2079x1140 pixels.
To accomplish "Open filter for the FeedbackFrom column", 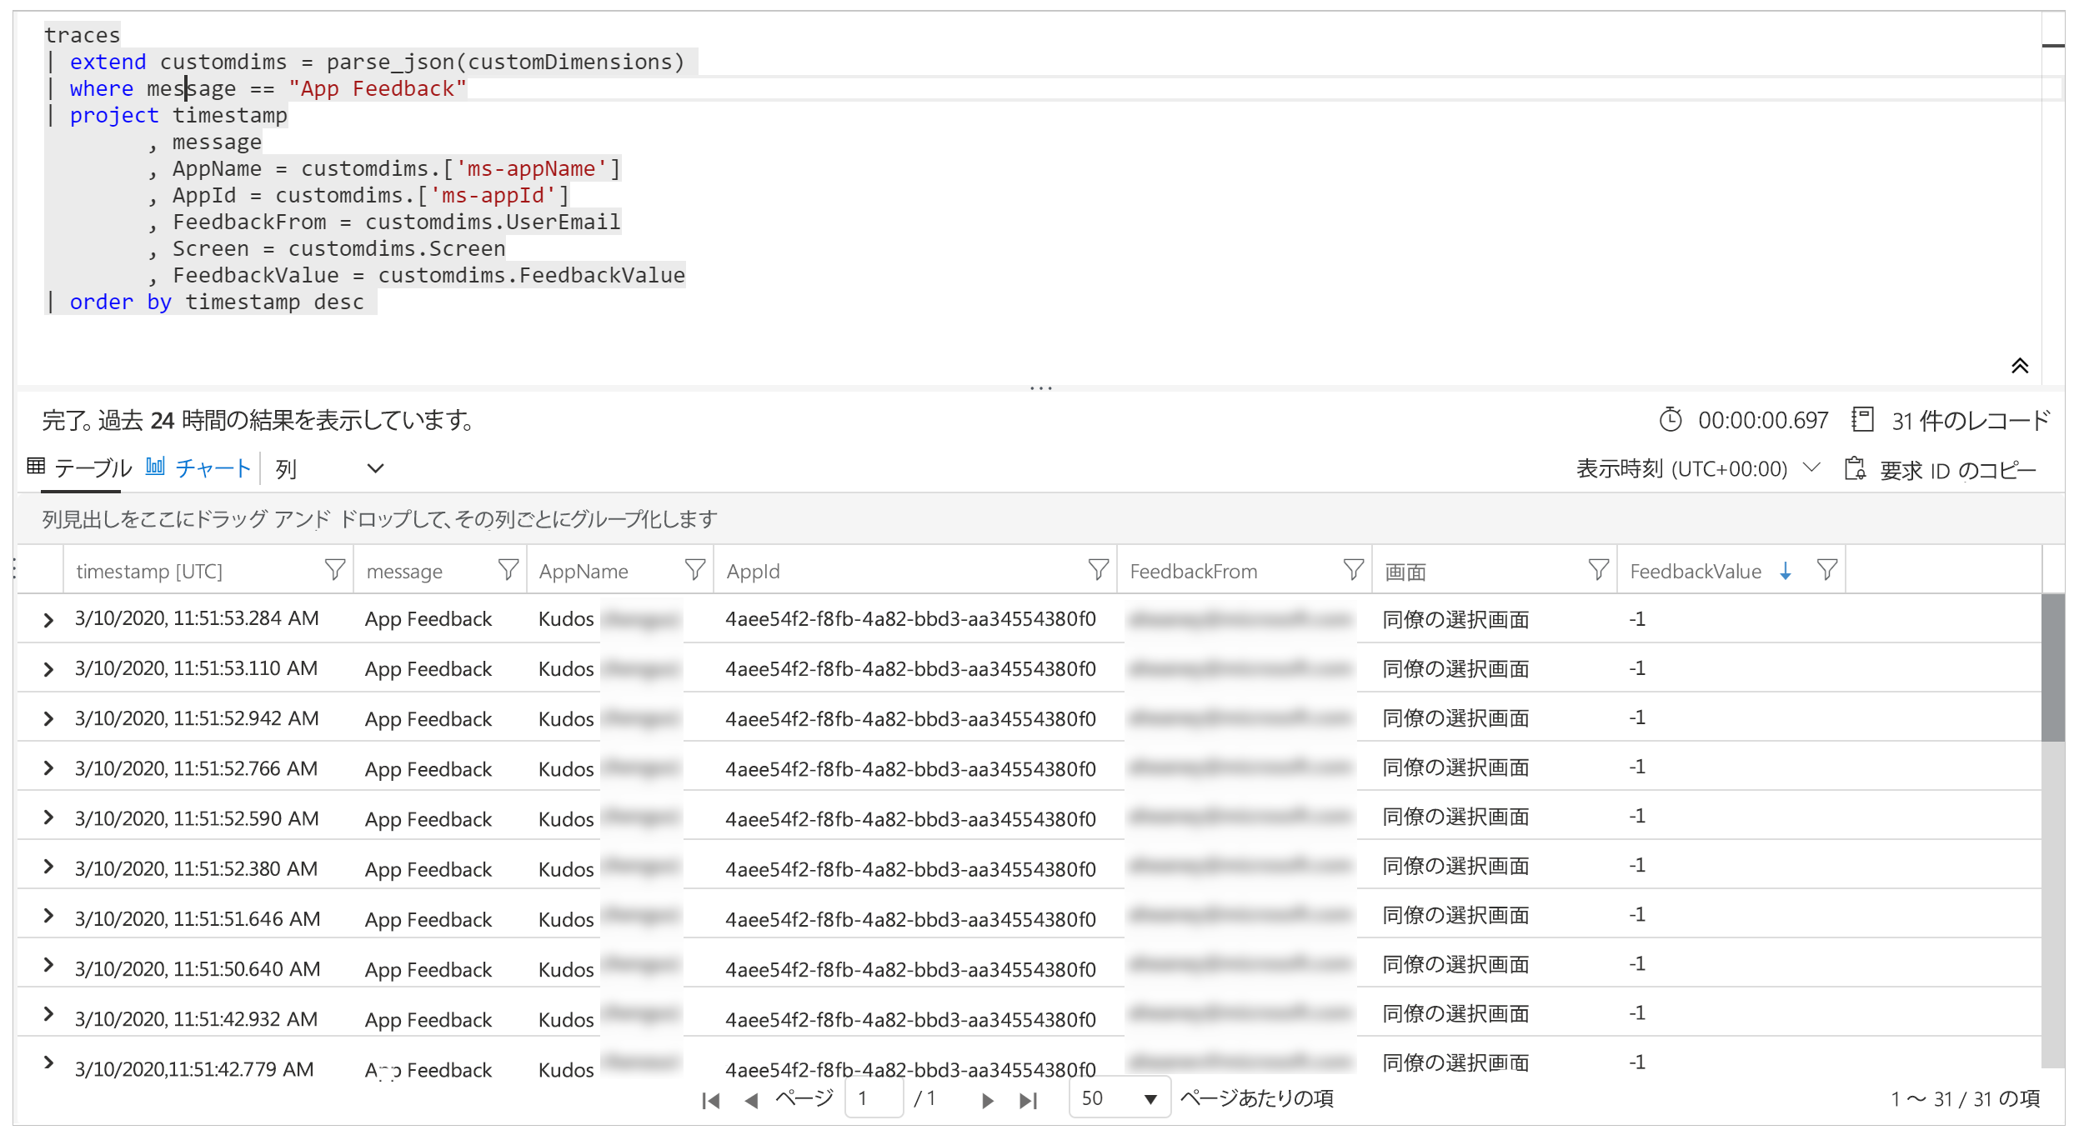I will [x=1353, y=570].
